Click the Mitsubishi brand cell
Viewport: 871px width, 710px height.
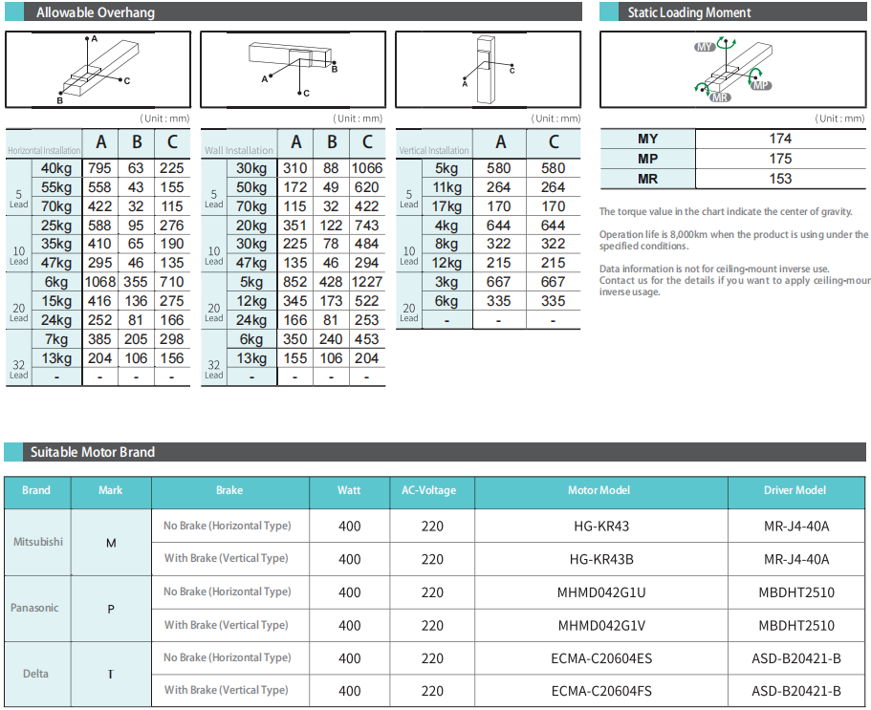pos(38,542)
